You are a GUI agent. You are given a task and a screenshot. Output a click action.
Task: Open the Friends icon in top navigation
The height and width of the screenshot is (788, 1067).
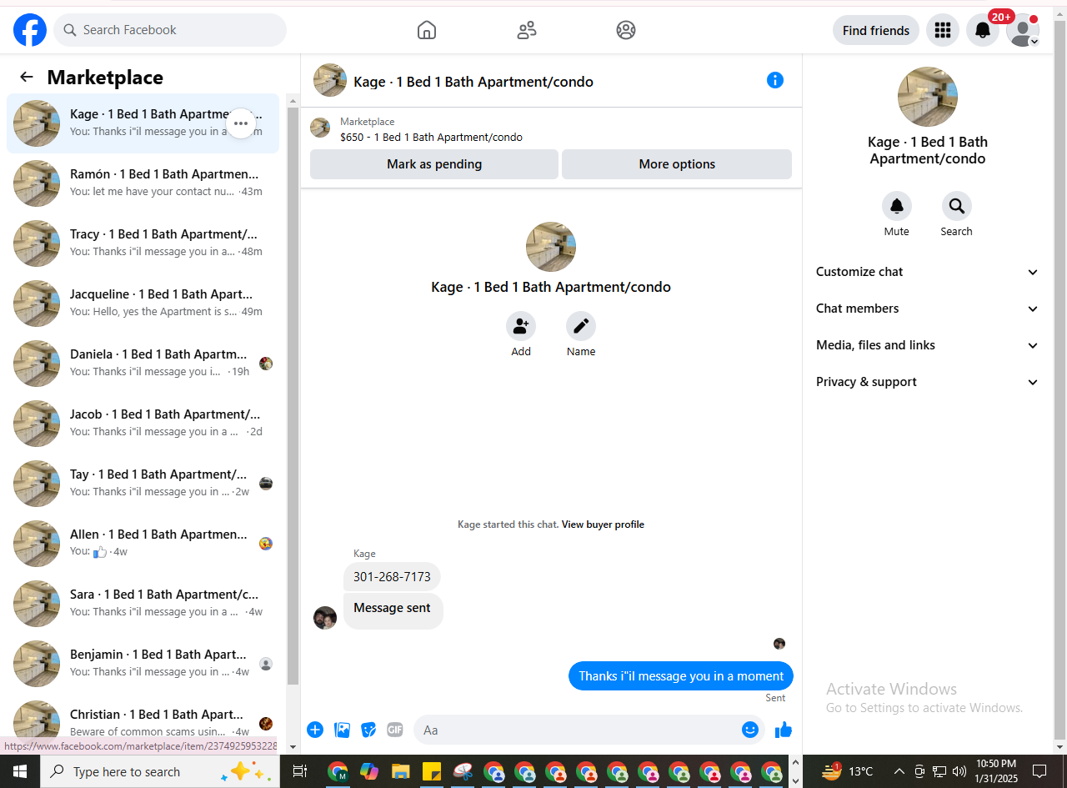[x=527, y=30]
